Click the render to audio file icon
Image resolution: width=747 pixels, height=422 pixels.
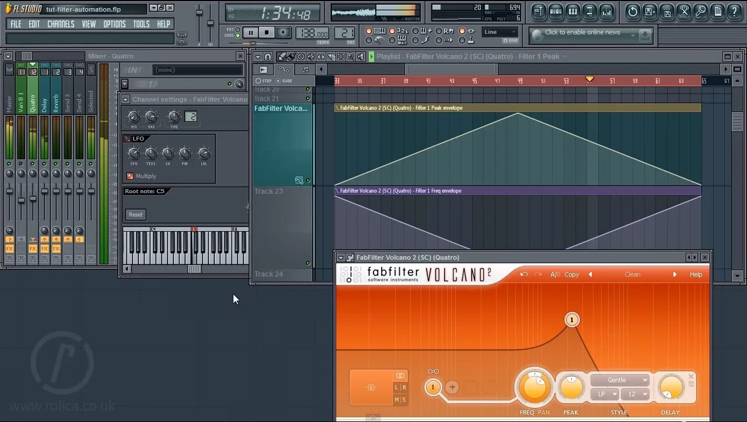[666, 11]
